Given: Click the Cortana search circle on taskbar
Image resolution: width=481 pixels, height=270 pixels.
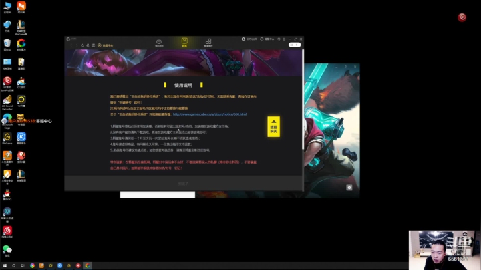Looking at the screenshot, I should 14,265.
